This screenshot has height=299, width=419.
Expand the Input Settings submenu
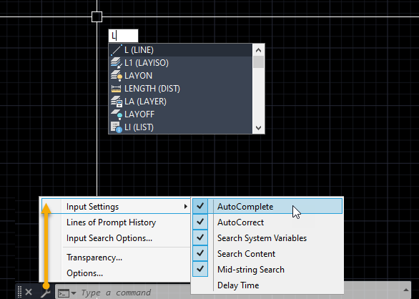(115, 207)
